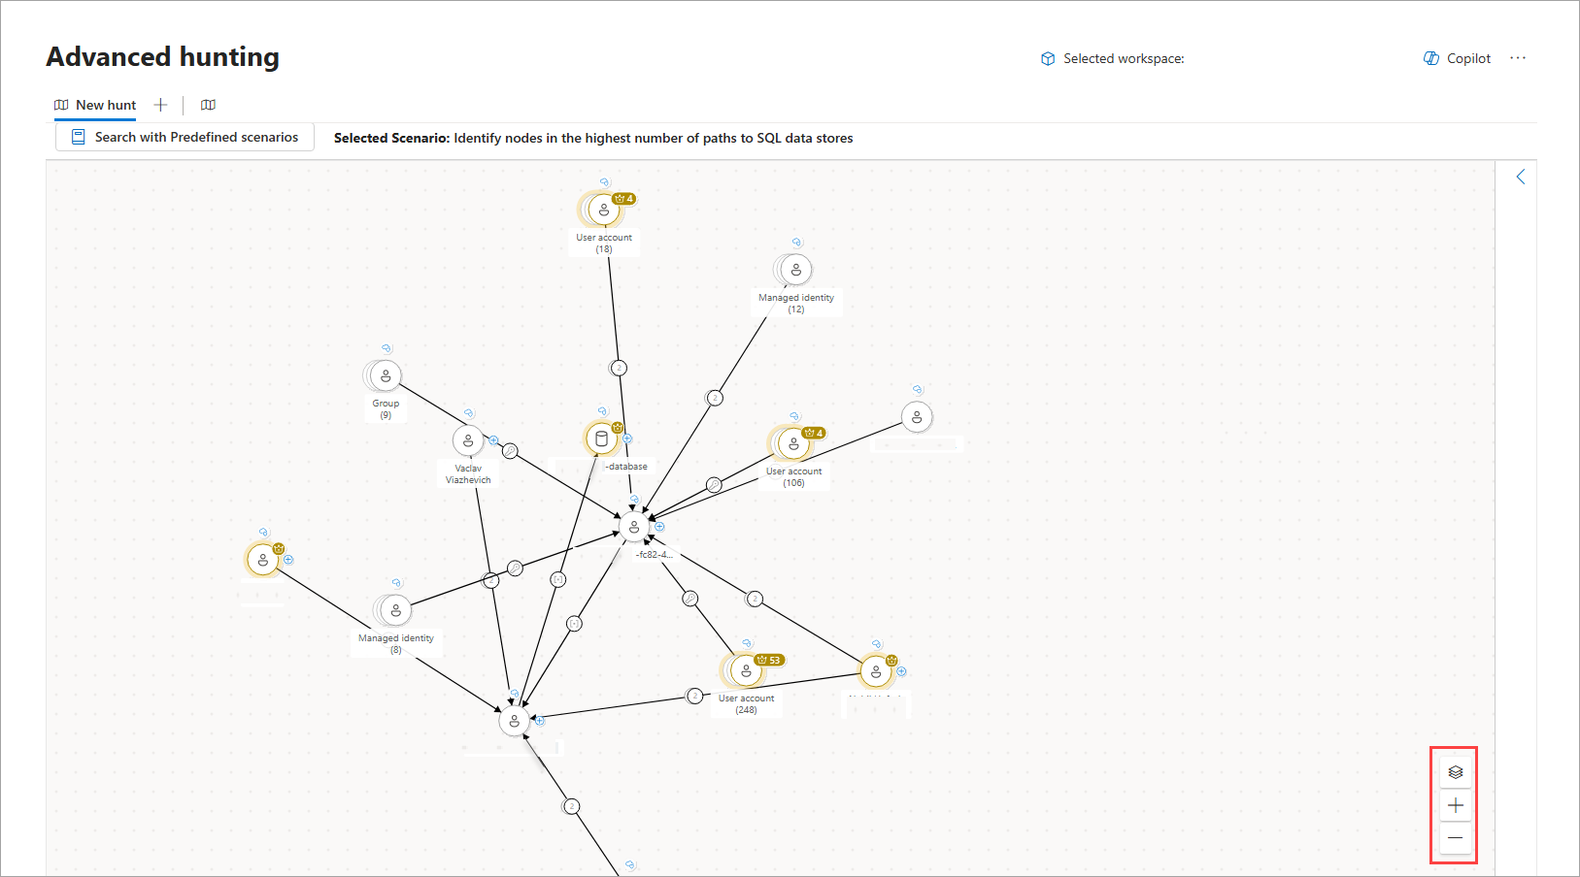The image size is (1580, 877).
Task: Open the more options ellipsis menu
Action: click(x=1518, y=58)
